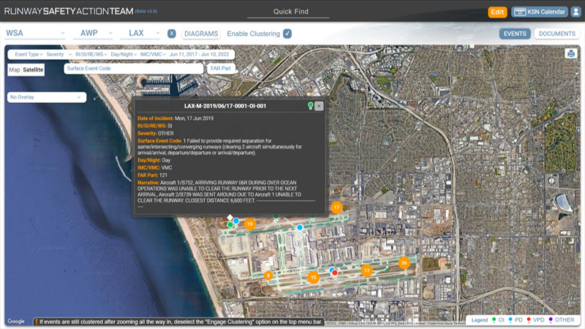Switch map view to Satellite
The width and height of the screenshot is (585, 329).
pos(33,69)
